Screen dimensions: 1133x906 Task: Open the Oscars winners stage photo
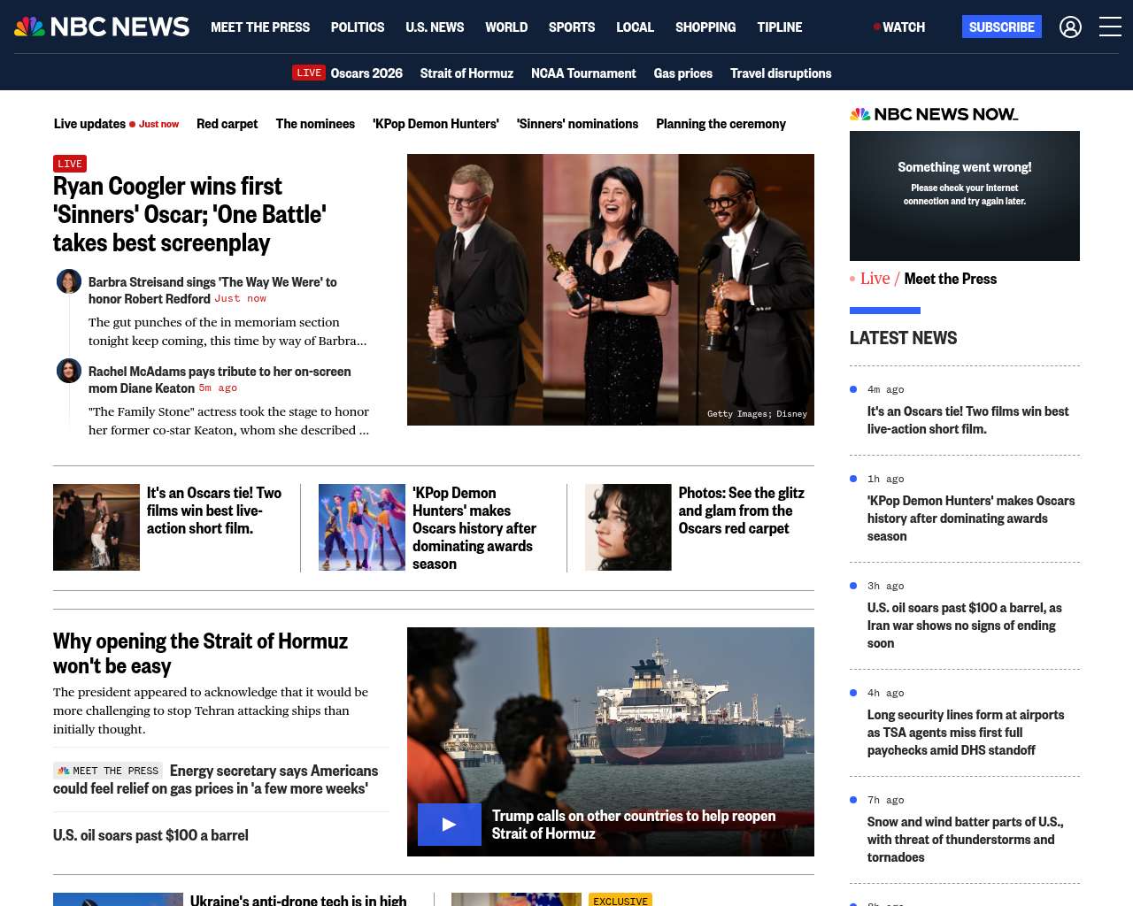[x=611, y=289]
